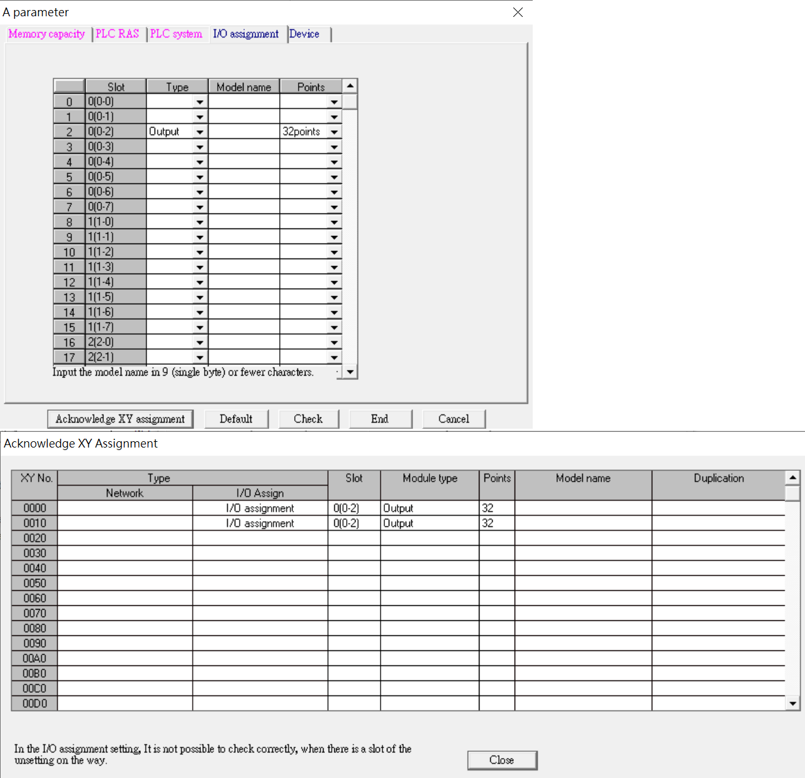Click the Acknowledge XY assignment button
Image resolution: width=805 pixels, height=778 pixels.
point(120,419)
